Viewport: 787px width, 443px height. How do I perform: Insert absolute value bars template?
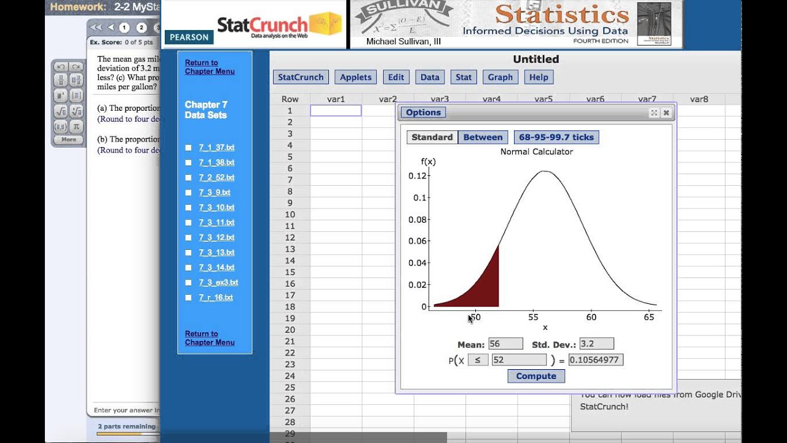coord(76,95)
